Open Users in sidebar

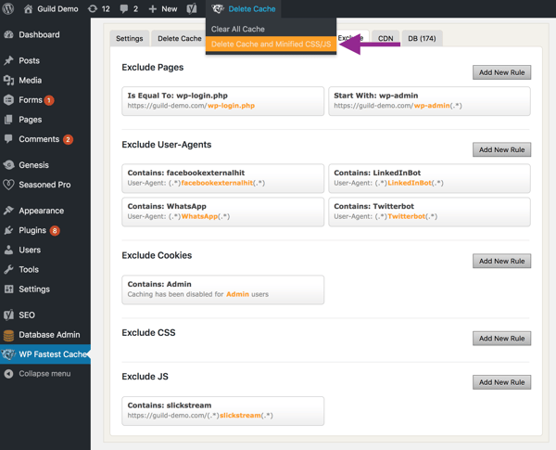[30, 250]
